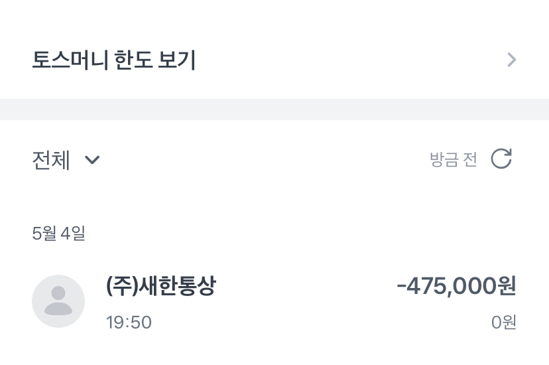Open 토스머니 한도 보기 row
Image resolution: width=549 pixels, height=365 pixels.
(274, 60)
